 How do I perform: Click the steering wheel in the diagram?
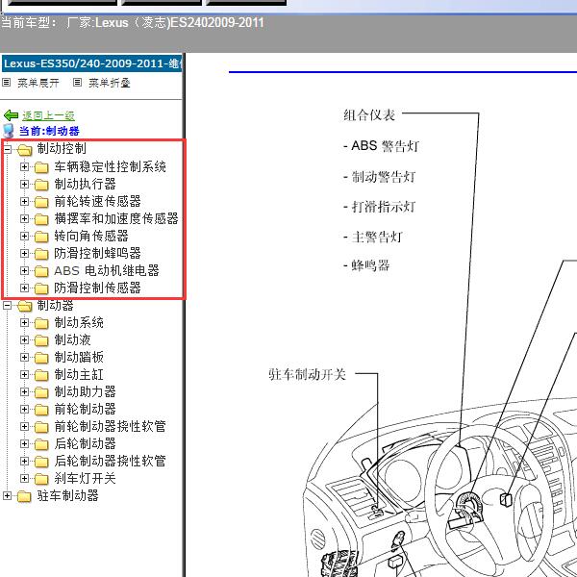[x=489, y=504]
